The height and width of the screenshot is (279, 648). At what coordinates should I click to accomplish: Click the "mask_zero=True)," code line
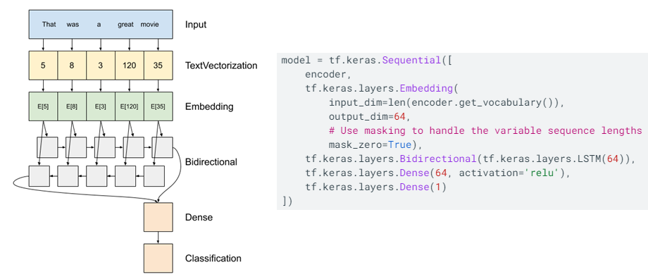coord(376,145)
